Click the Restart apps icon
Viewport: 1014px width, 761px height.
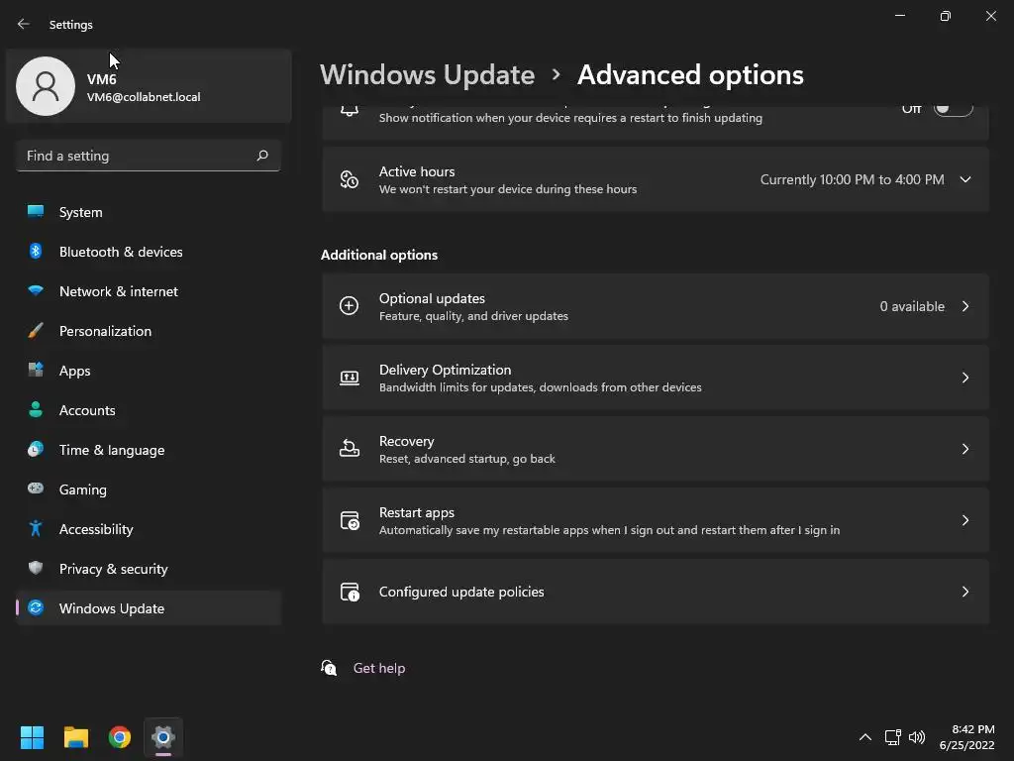(x=349, y=520)
